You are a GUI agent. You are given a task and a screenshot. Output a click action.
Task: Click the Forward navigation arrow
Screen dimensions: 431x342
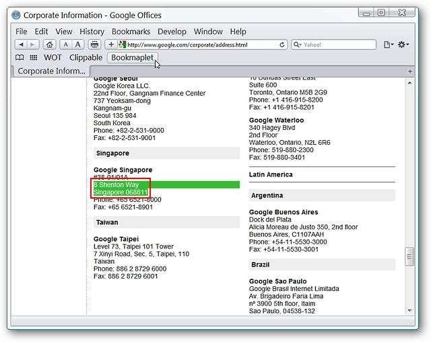pos(32,44)
